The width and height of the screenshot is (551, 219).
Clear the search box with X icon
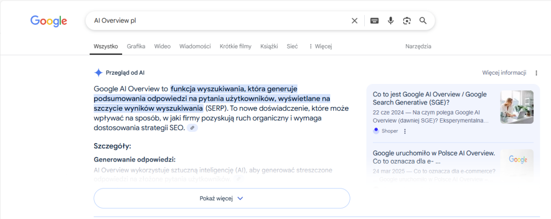pos(355,21)
